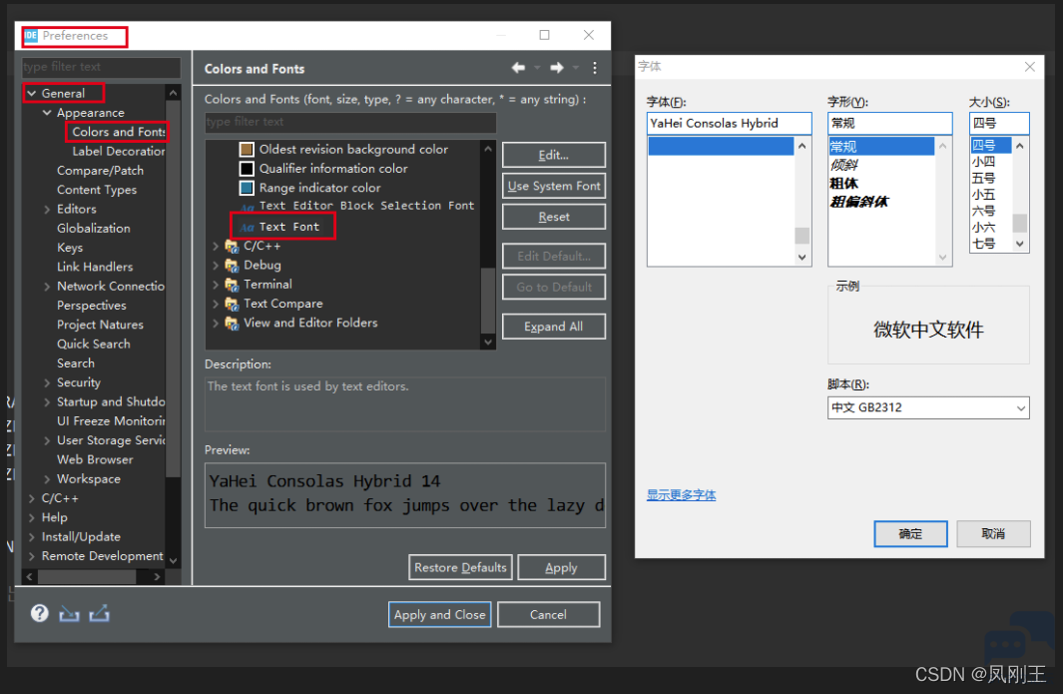Select Text Editor Block Selection Font
The width and height of the screenshot is (1063, 694).
pyautogui.click(x=366, y=206)
